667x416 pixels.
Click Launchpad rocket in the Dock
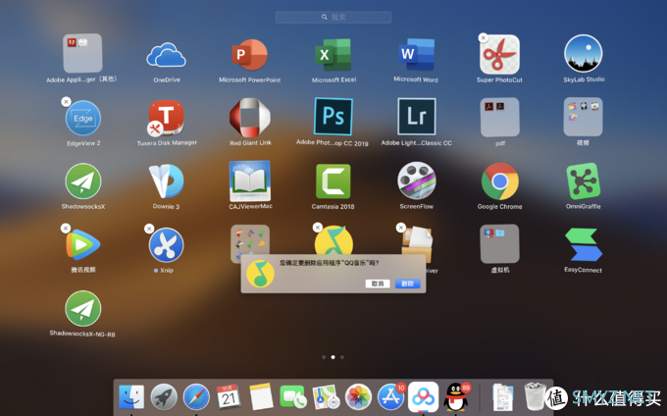coord(164,396)
